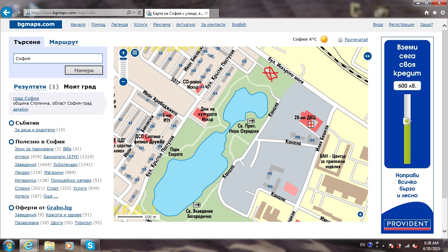
Task: Click the Намери search button
Action: pyautogui.click(x=84, y=70)
